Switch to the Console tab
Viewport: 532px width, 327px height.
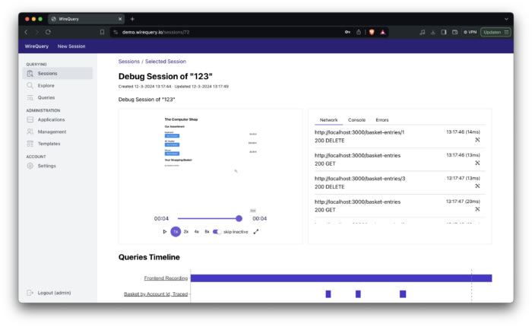356,120
